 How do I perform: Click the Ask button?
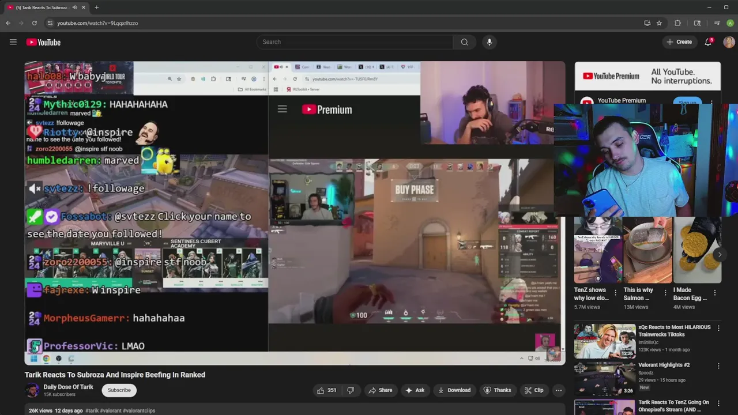(415, 390)
